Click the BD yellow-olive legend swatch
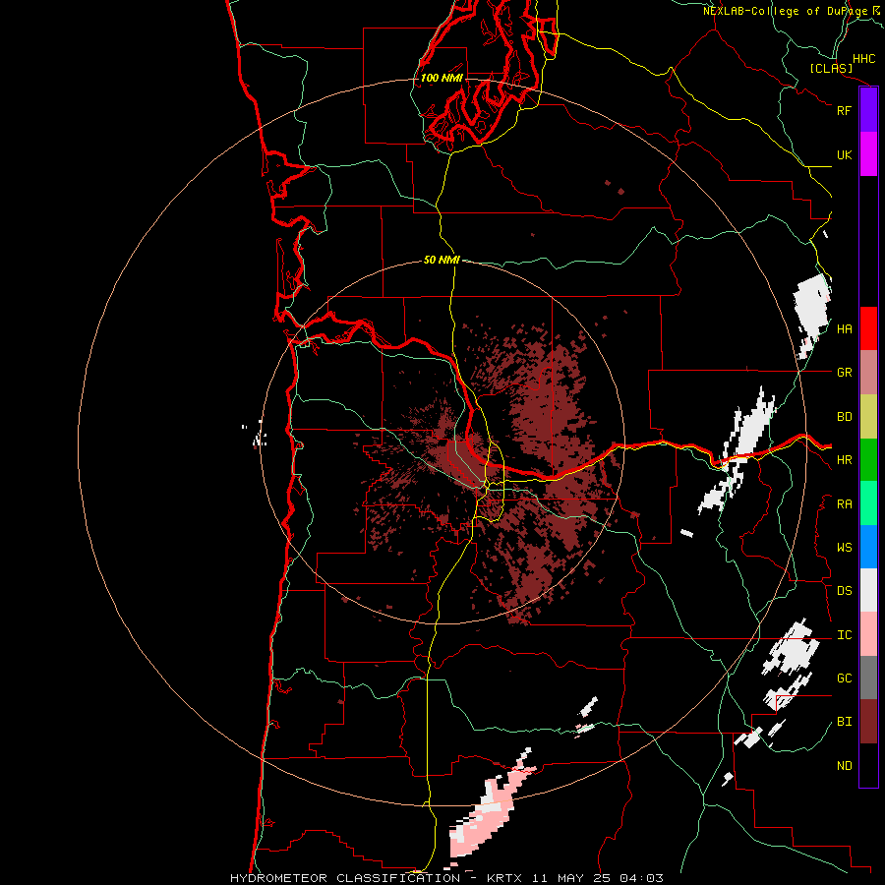The height and width of the screenshot is (885, 885). pyautogui.click(x=868, y=416)
